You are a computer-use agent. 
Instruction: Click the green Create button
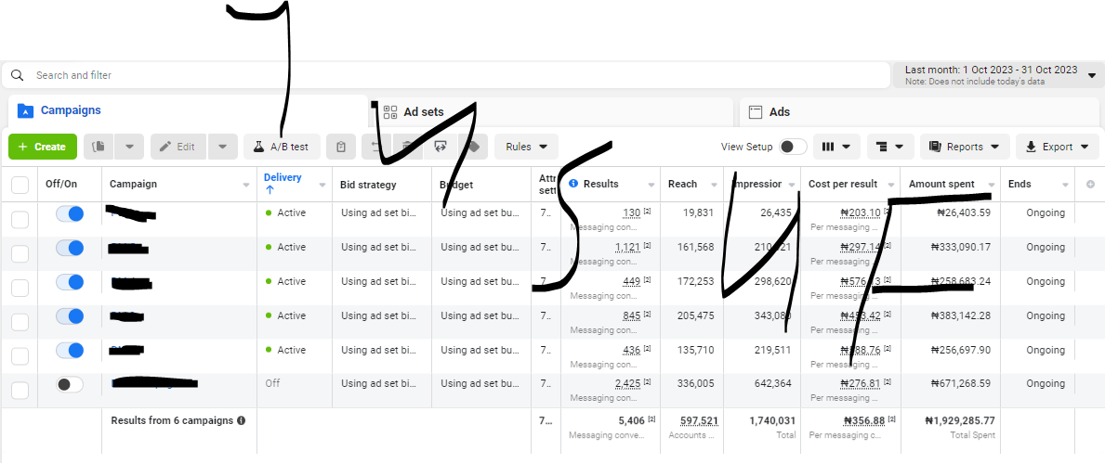point(43,147)
